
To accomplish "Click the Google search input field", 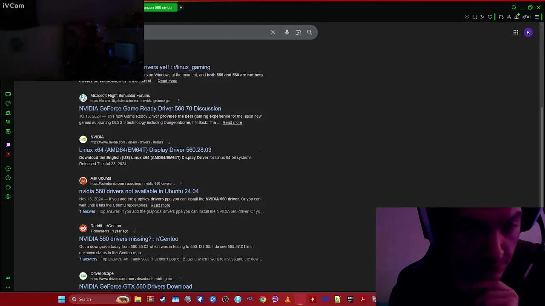I will (206, 32).
